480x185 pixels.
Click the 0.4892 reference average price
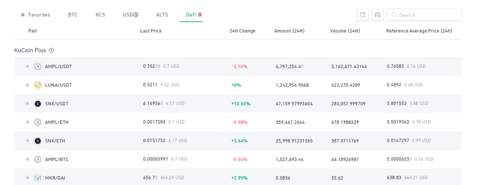pyautogui.click(x=394, y=85)
